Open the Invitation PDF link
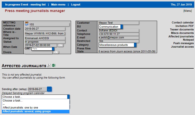 pyautogui.click(x=184, y=26)
